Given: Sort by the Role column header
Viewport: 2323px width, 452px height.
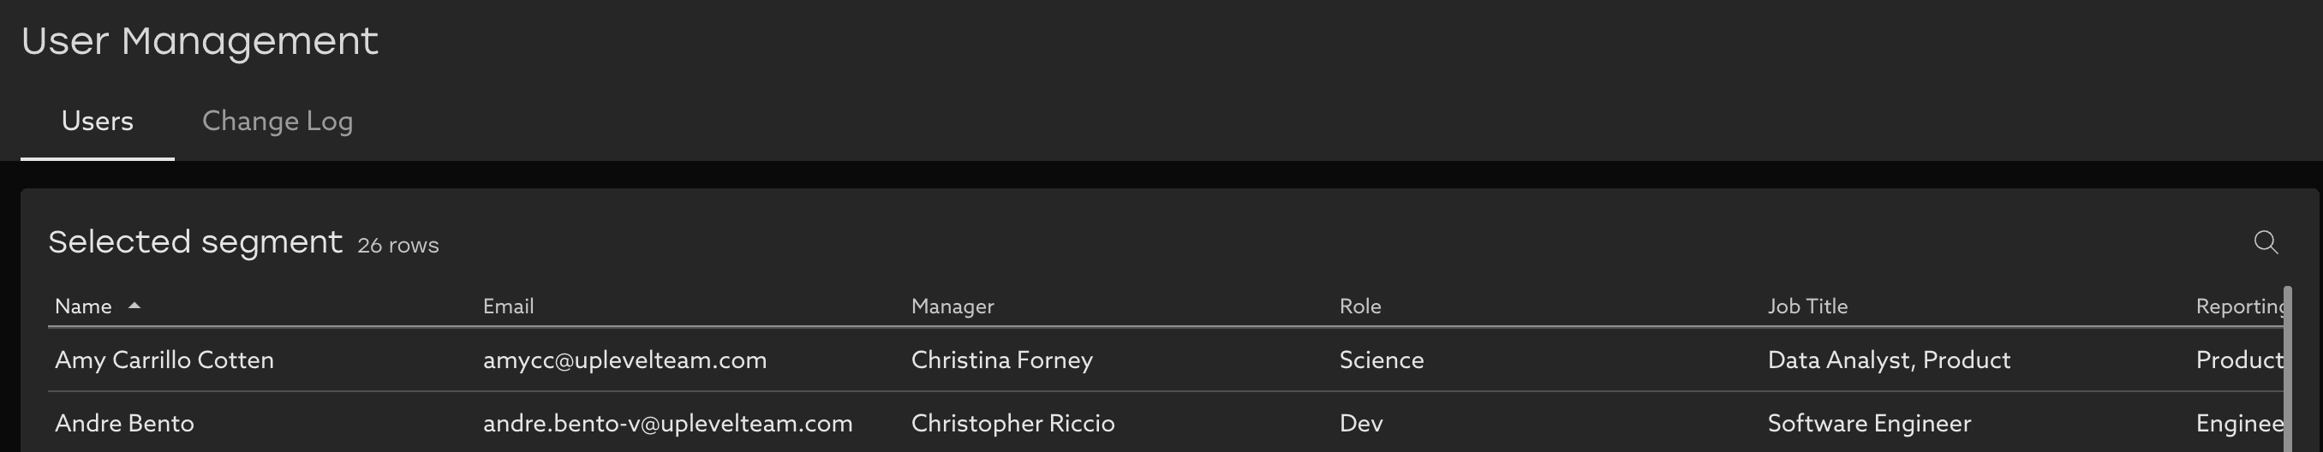Looking at the screenshot, I should point(1360,306).
